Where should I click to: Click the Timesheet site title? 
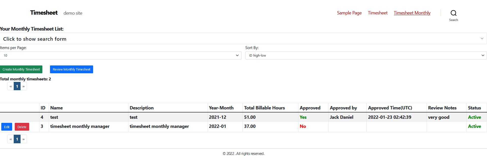[44, 13]
